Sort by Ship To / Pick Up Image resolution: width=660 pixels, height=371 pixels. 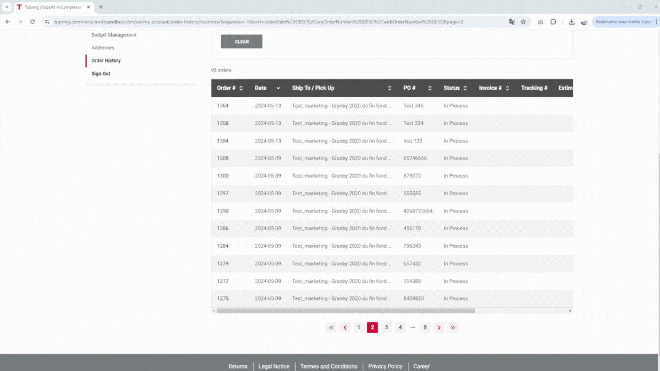tap(390, 88)
